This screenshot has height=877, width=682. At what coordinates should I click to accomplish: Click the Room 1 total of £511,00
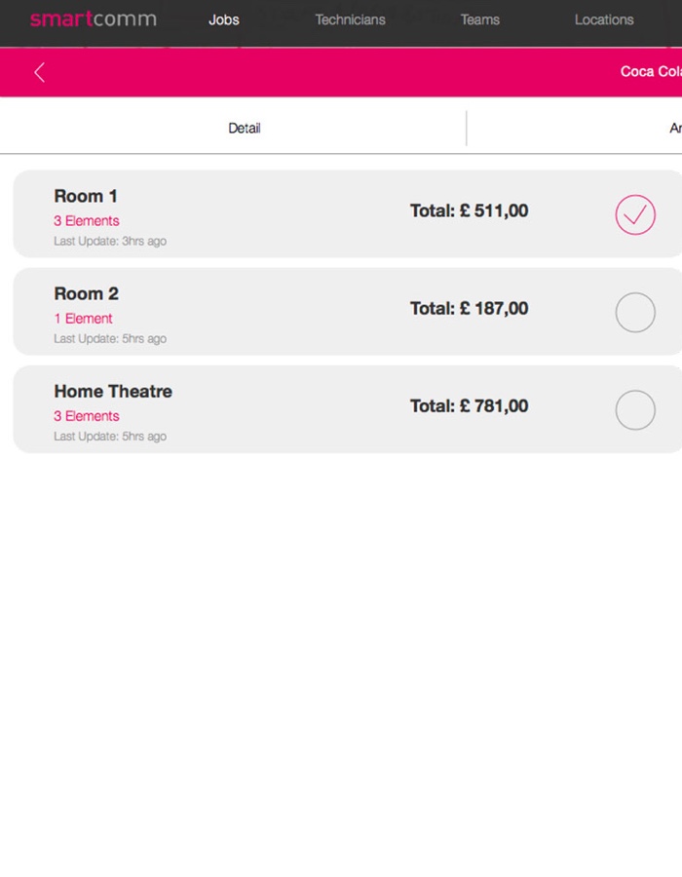[x=469, y=210]
